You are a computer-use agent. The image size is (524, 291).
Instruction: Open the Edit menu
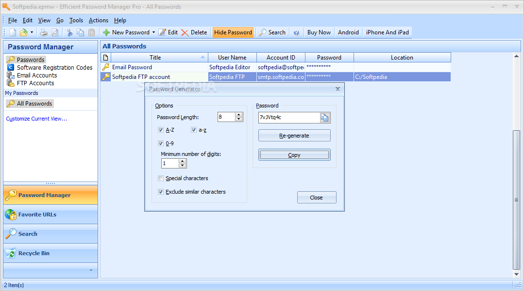pos(27,20)
